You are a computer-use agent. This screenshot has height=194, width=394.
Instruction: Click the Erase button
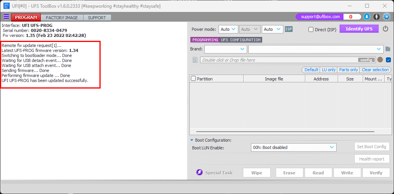click(x=289, y=173)
